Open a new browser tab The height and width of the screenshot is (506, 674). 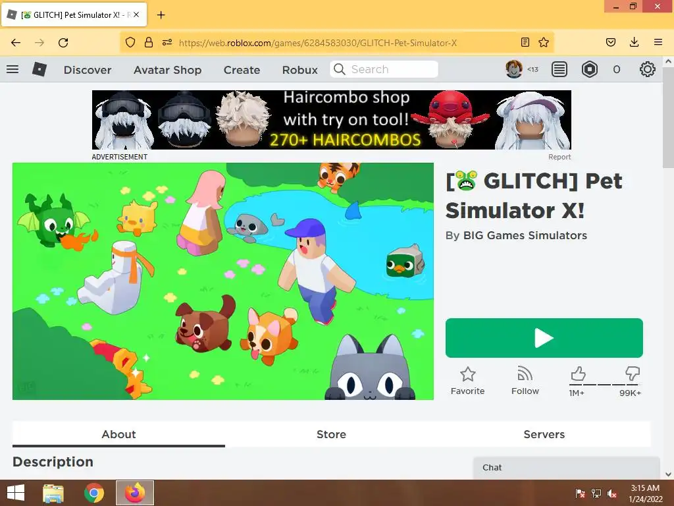pyautogui.click(x=161, y=15)
